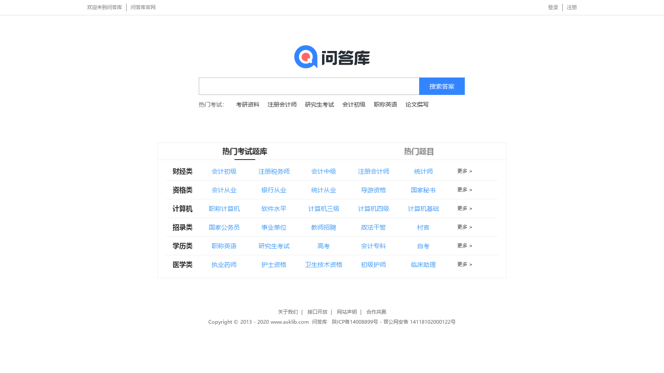The image size is (664, 373).
Task: Click the 搜索答案 button
Action: pos(442,86)
